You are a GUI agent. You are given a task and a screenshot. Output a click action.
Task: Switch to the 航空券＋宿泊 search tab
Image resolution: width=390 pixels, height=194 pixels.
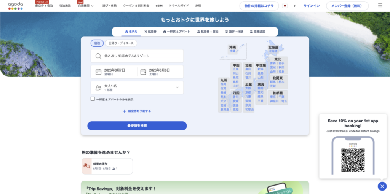(x=208, y=32)
